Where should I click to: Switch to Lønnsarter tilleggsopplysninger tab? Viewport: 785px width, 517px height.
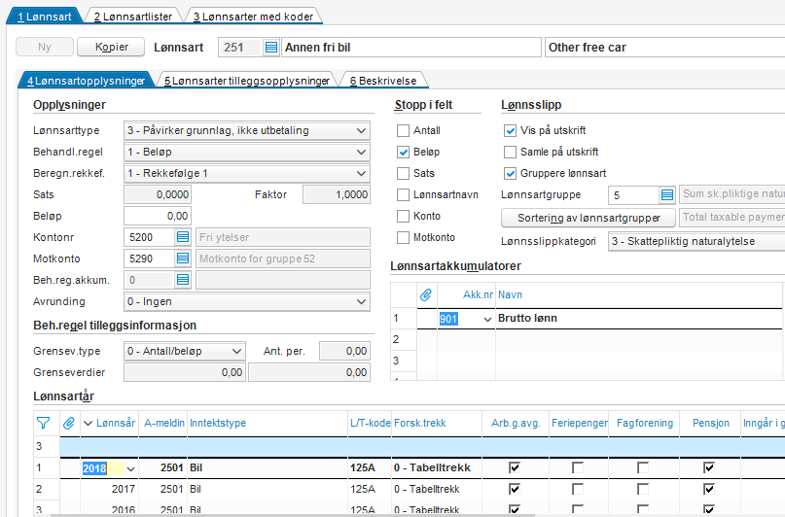pyautogui.click(x=247, y=81)
